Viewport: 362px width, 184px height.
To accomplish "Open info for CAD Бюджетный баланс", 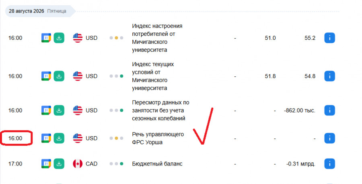I will tap(329, 164).
